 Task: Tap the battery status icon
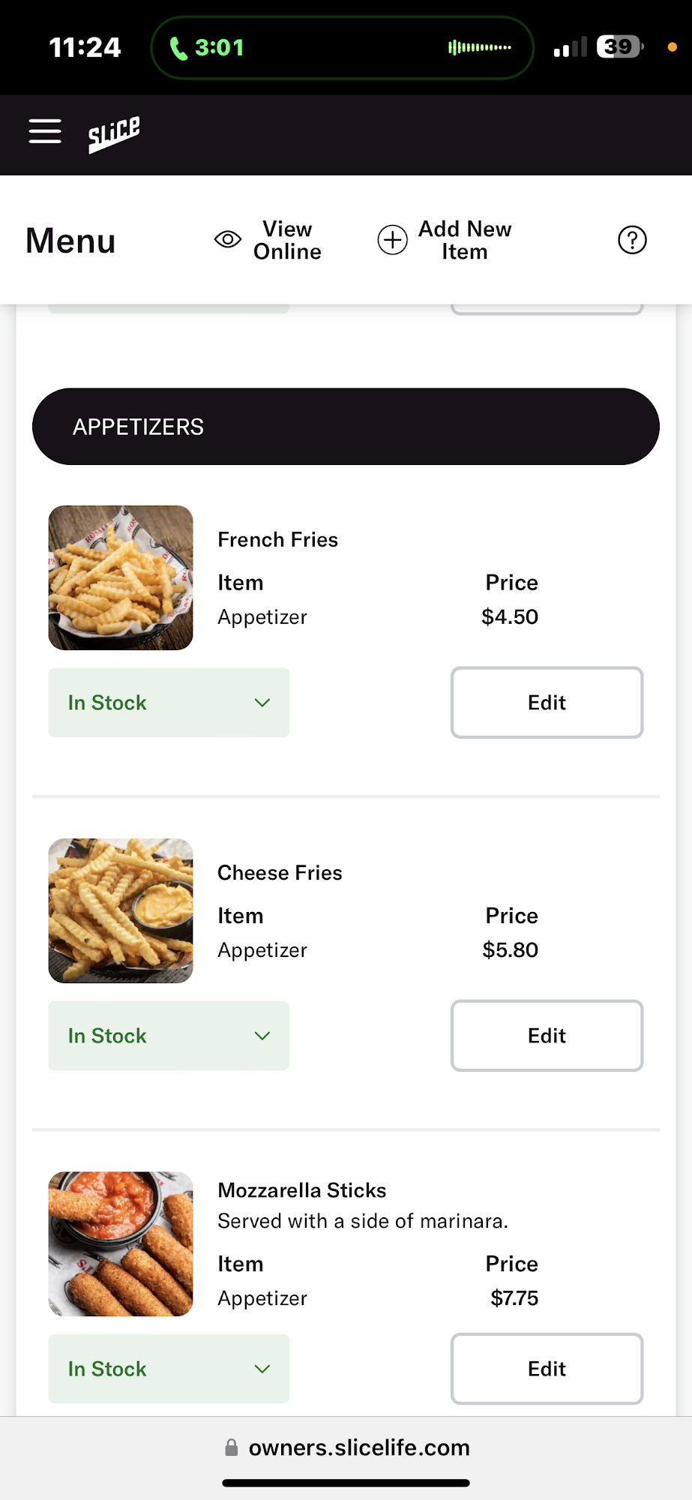pos(619,47)
